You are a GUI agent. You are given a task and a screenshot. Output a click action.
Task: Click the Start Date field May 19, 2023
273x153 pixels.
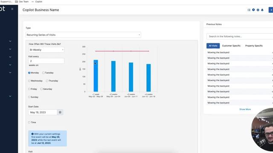43,112
